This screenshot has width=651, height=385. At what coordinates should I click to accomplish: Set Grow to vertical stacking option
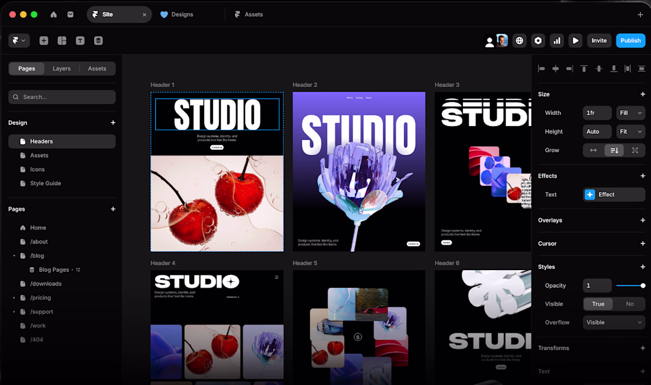pos(614,150)
